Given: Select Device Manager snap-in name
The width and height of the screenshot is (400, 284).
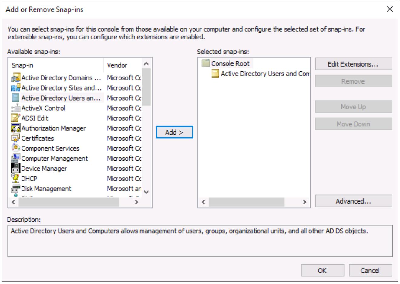Looking at the screenshot, I should point(44,169).
